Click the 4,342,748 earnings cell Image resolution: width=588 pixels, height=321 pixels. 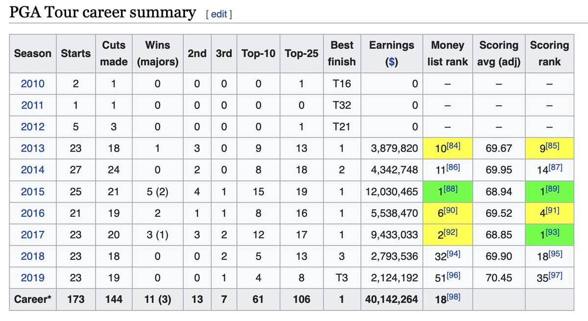tap(392, 170)
